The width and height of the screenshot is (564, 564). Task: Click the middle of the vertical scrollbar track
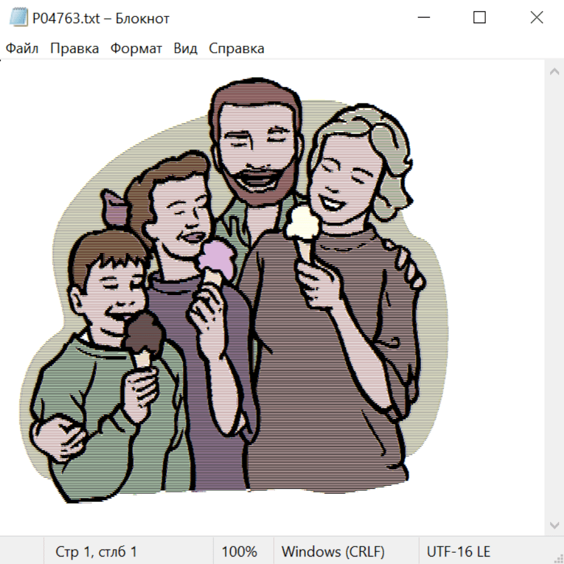click(x=554, y=298)
